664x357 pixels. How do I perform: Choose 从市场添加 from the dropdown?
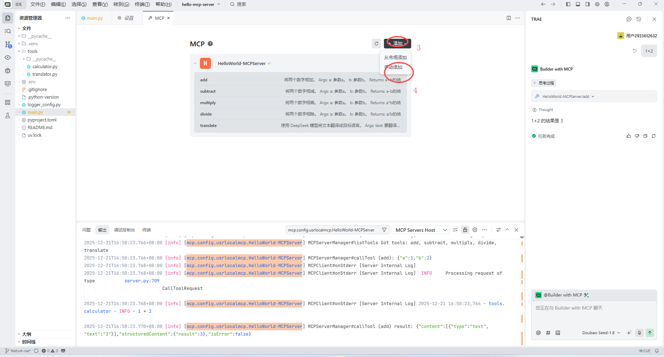[x=395, y=57]
